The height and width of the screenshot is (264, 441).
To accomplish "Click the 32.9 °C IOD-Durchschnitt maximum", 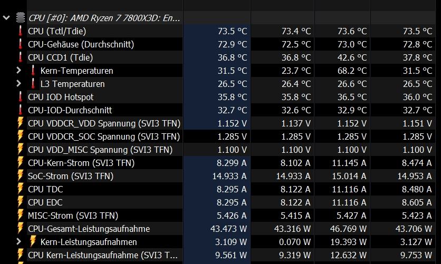I will (x=352, y=110).
